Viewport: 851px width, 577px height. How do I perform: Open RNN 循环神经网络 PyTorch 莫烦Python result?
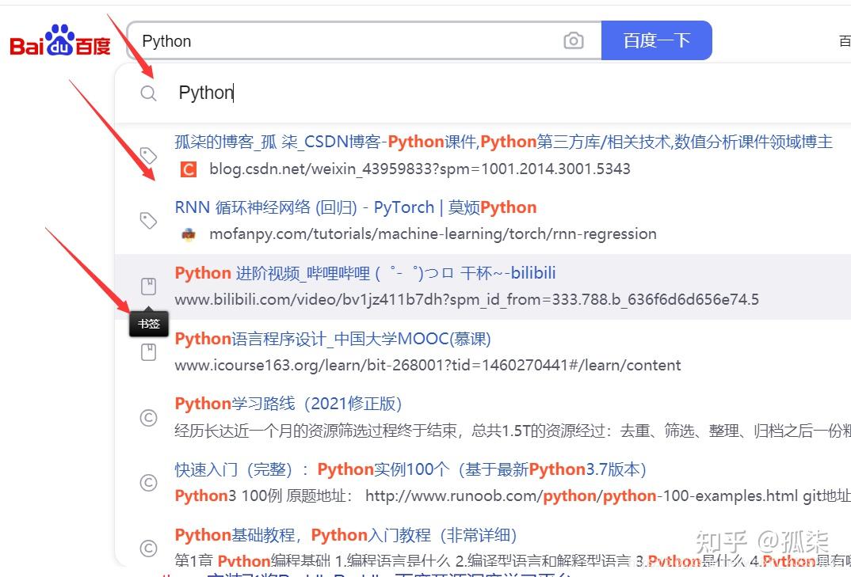(356, 207)
